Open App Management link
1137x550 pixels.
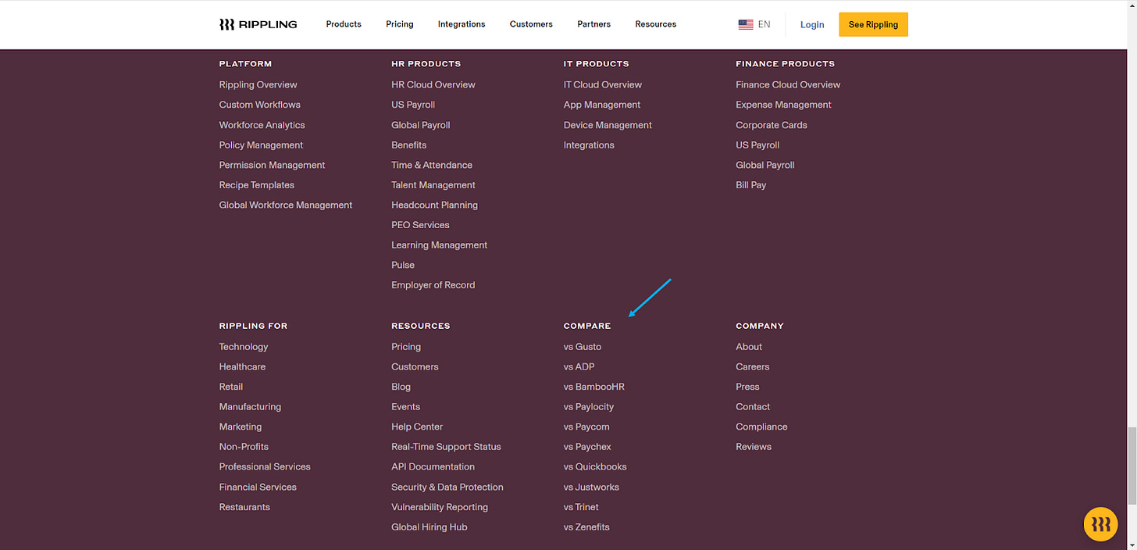point(602,105)
